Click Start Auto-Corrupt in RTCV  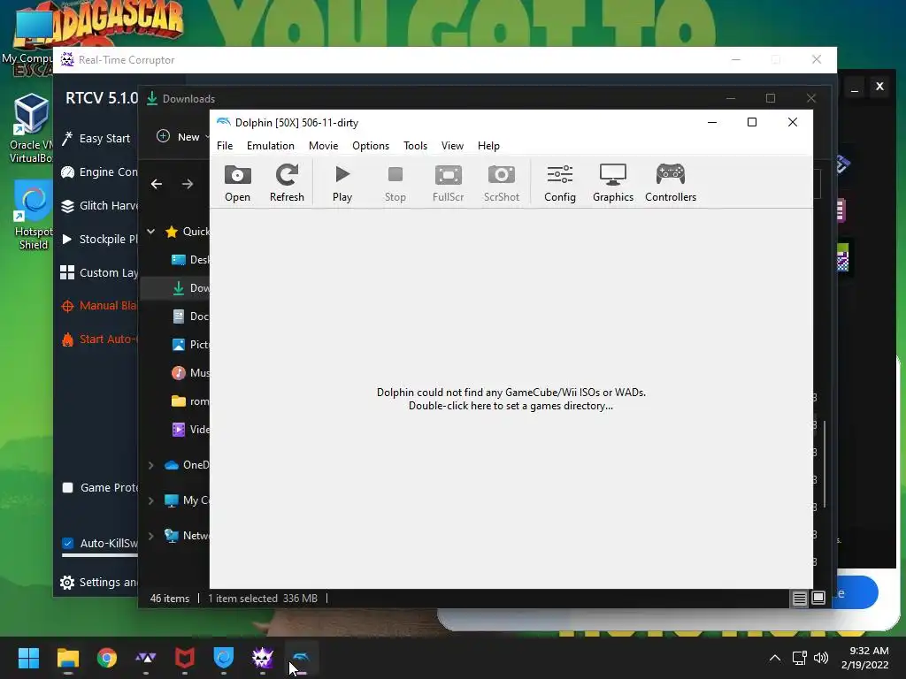click(98, 339)
